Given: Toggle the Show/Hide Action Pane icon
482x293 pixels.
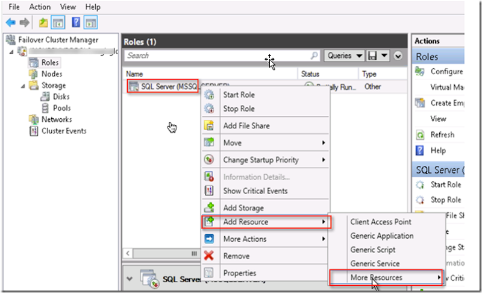Looking at the screenshot, I should click(91, 22).
